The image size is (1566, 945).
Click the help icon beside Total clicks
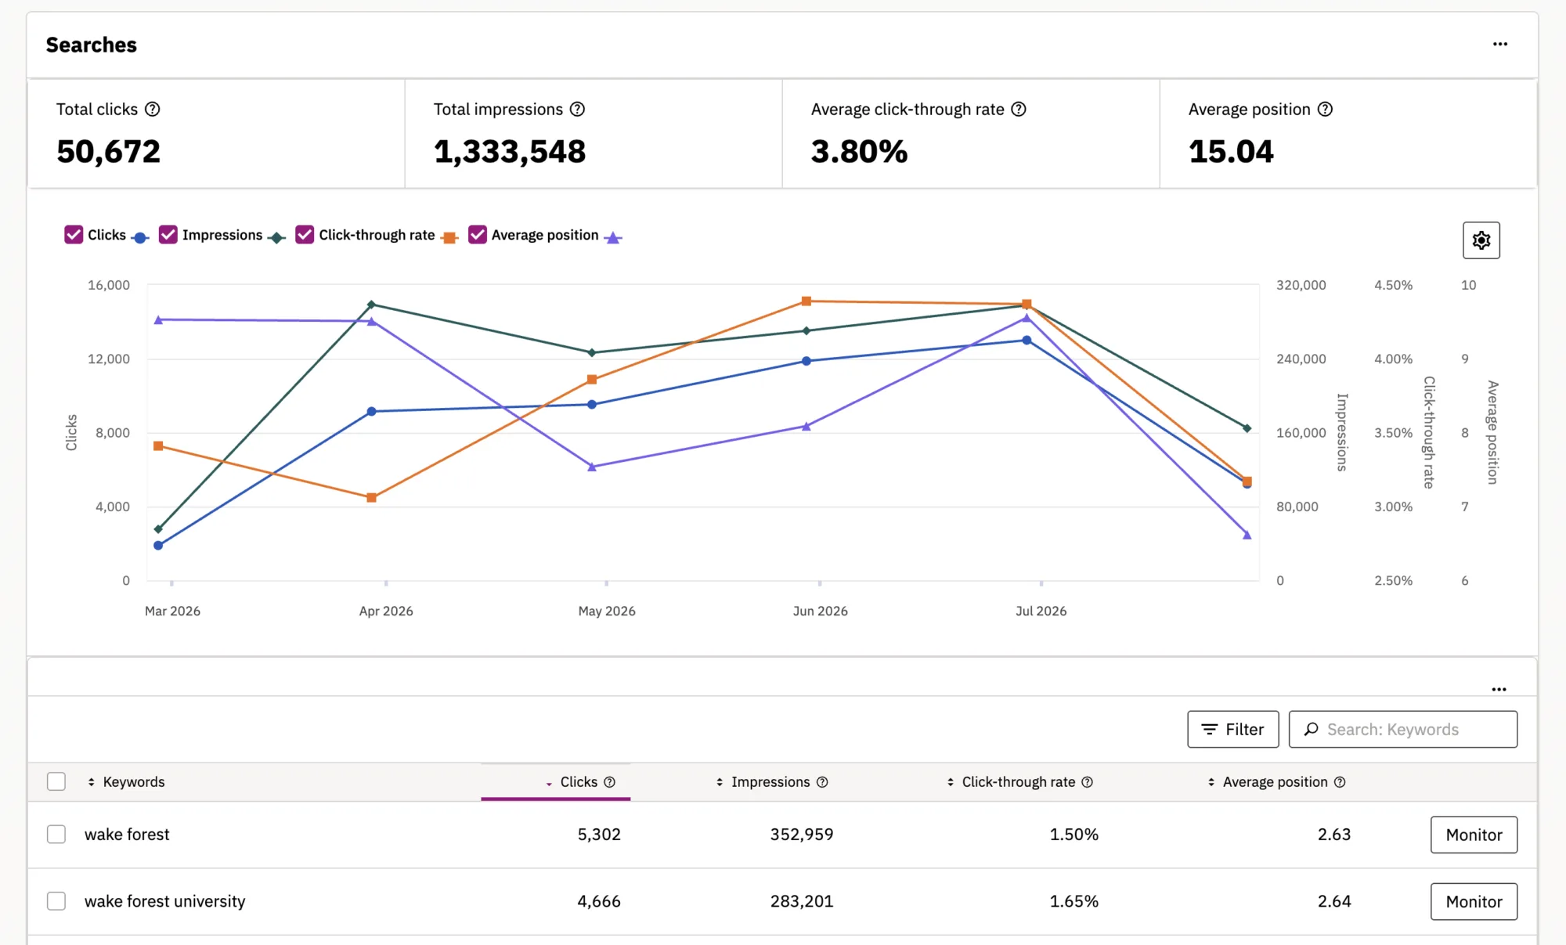(x=153, y=110)
